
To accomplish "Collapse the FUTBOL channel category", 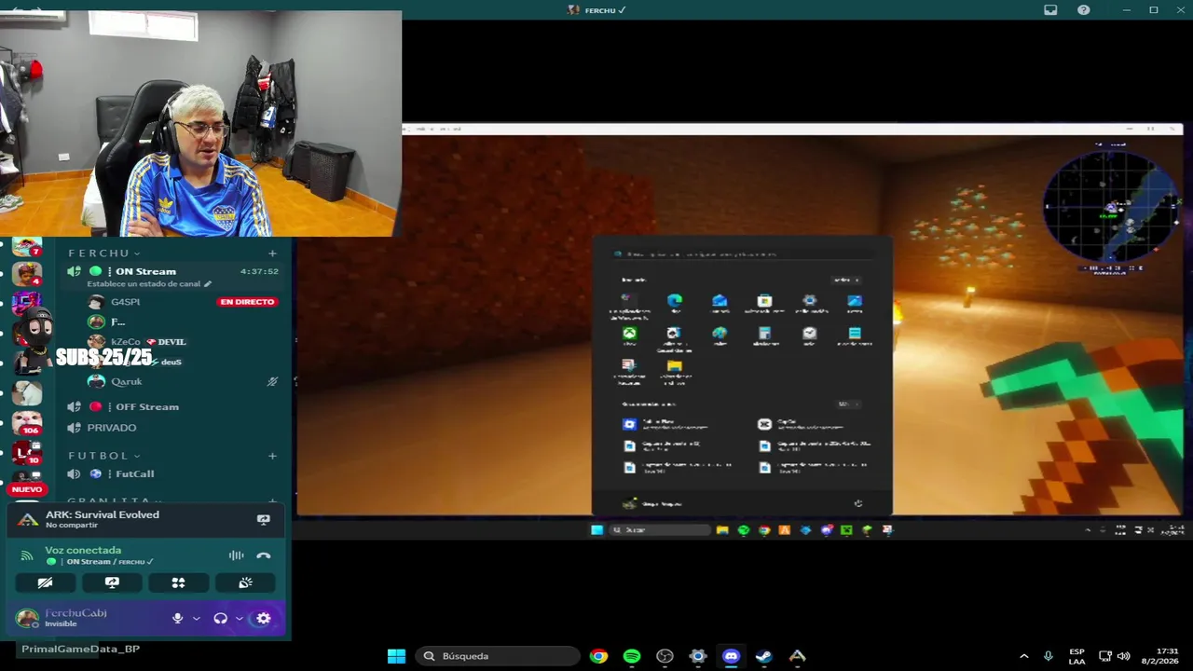I will click(104, 456).
